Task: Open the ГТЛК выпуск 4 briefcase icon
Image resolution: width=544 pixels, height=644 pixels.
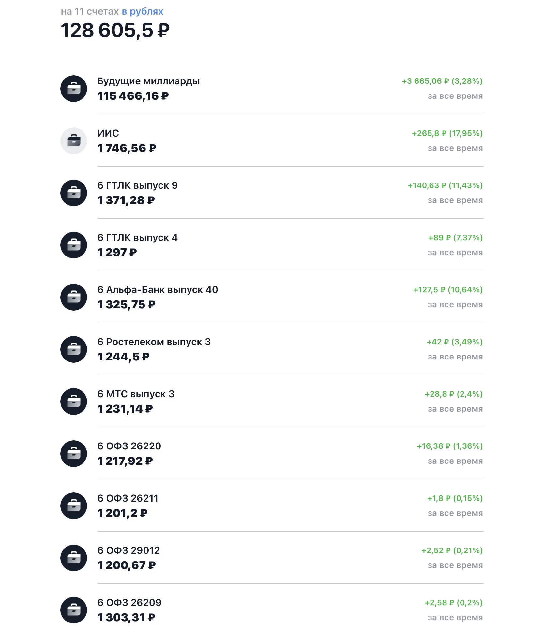Action: 74,245
